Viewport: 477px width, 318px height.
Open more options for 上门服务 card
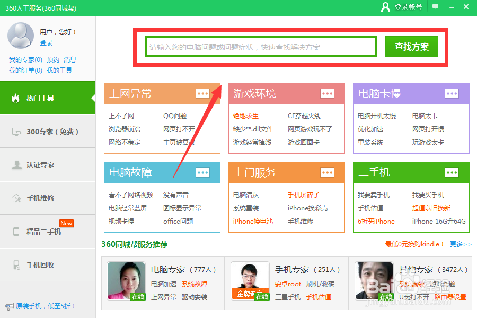pyautogui.click(x=328, y=173)
